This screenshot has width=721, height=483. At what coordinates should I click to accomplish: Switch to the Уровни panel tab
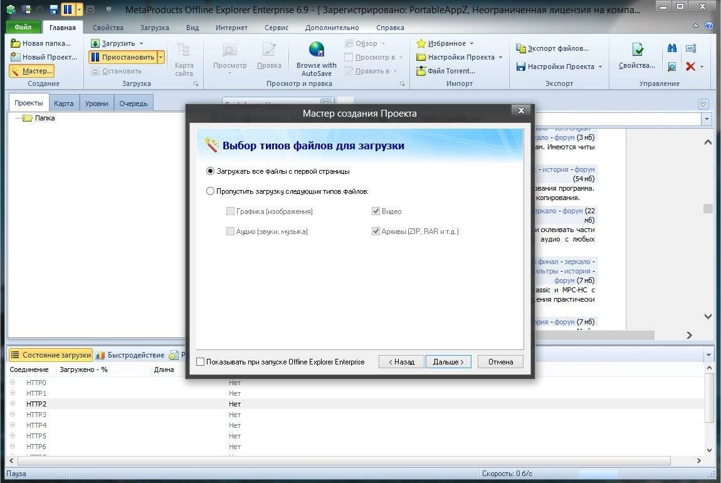pos(97,103)
